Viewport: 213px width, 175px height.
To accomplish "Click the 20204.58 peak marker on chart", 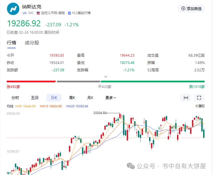I will [100, 113].
